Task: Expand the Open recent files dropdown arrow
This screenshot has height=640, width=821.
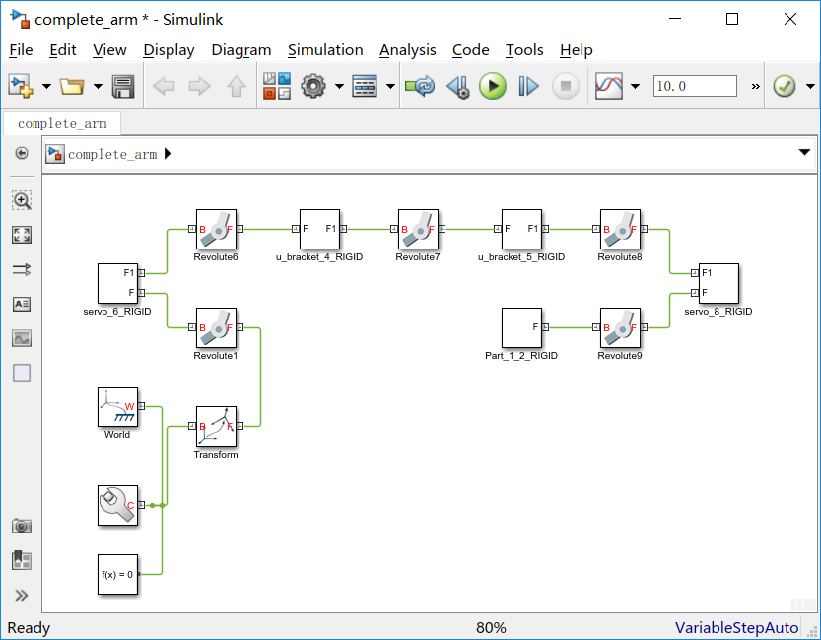Action: [x=98, y=87]
